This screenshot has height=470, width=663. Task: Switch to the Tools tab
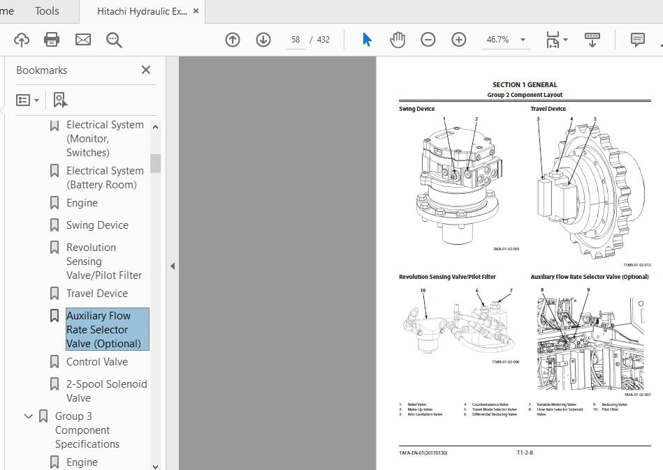[x=47, y=11]
